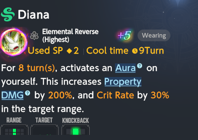
Task: Open the Elemental Reverse skill portrait
Action: [14, 42]
